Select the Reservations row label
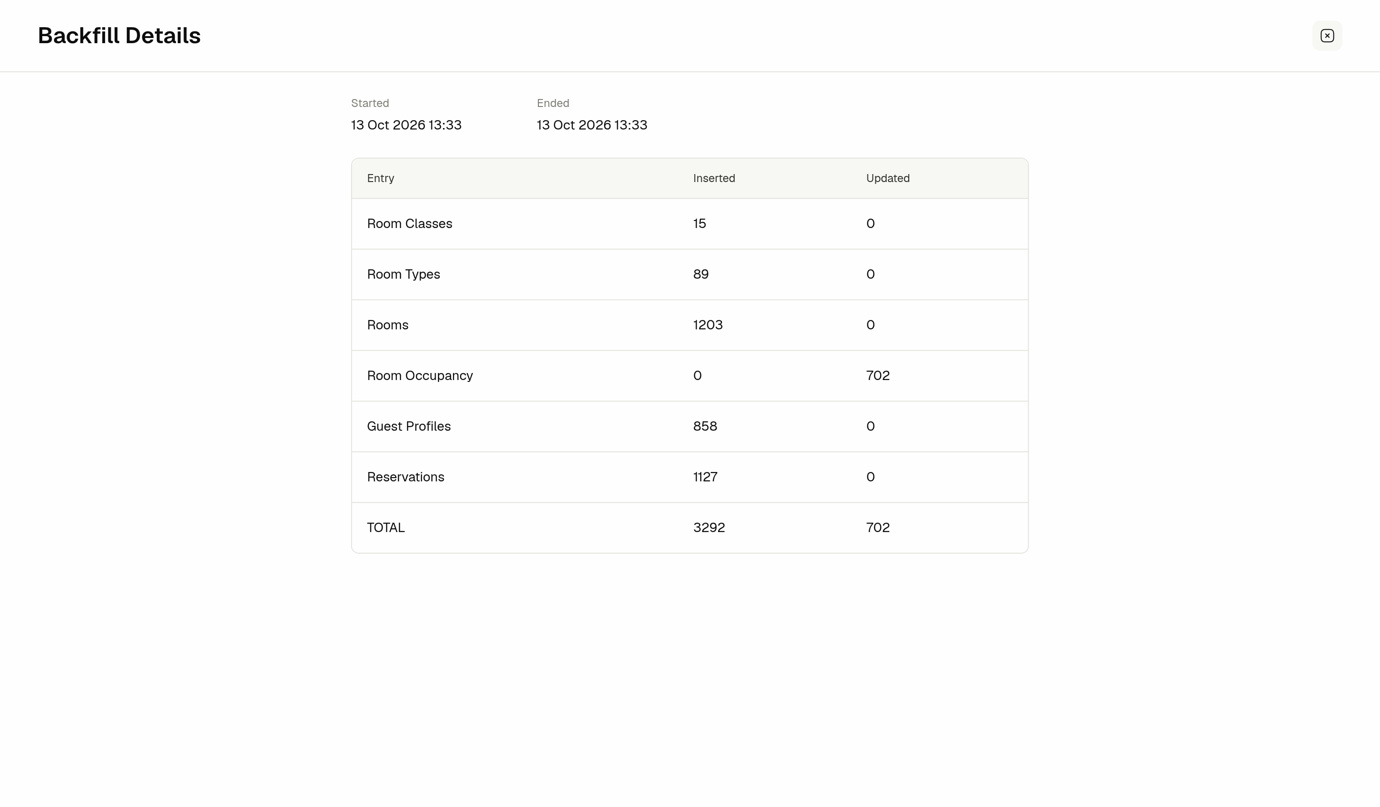 click(x=406, y=477)
